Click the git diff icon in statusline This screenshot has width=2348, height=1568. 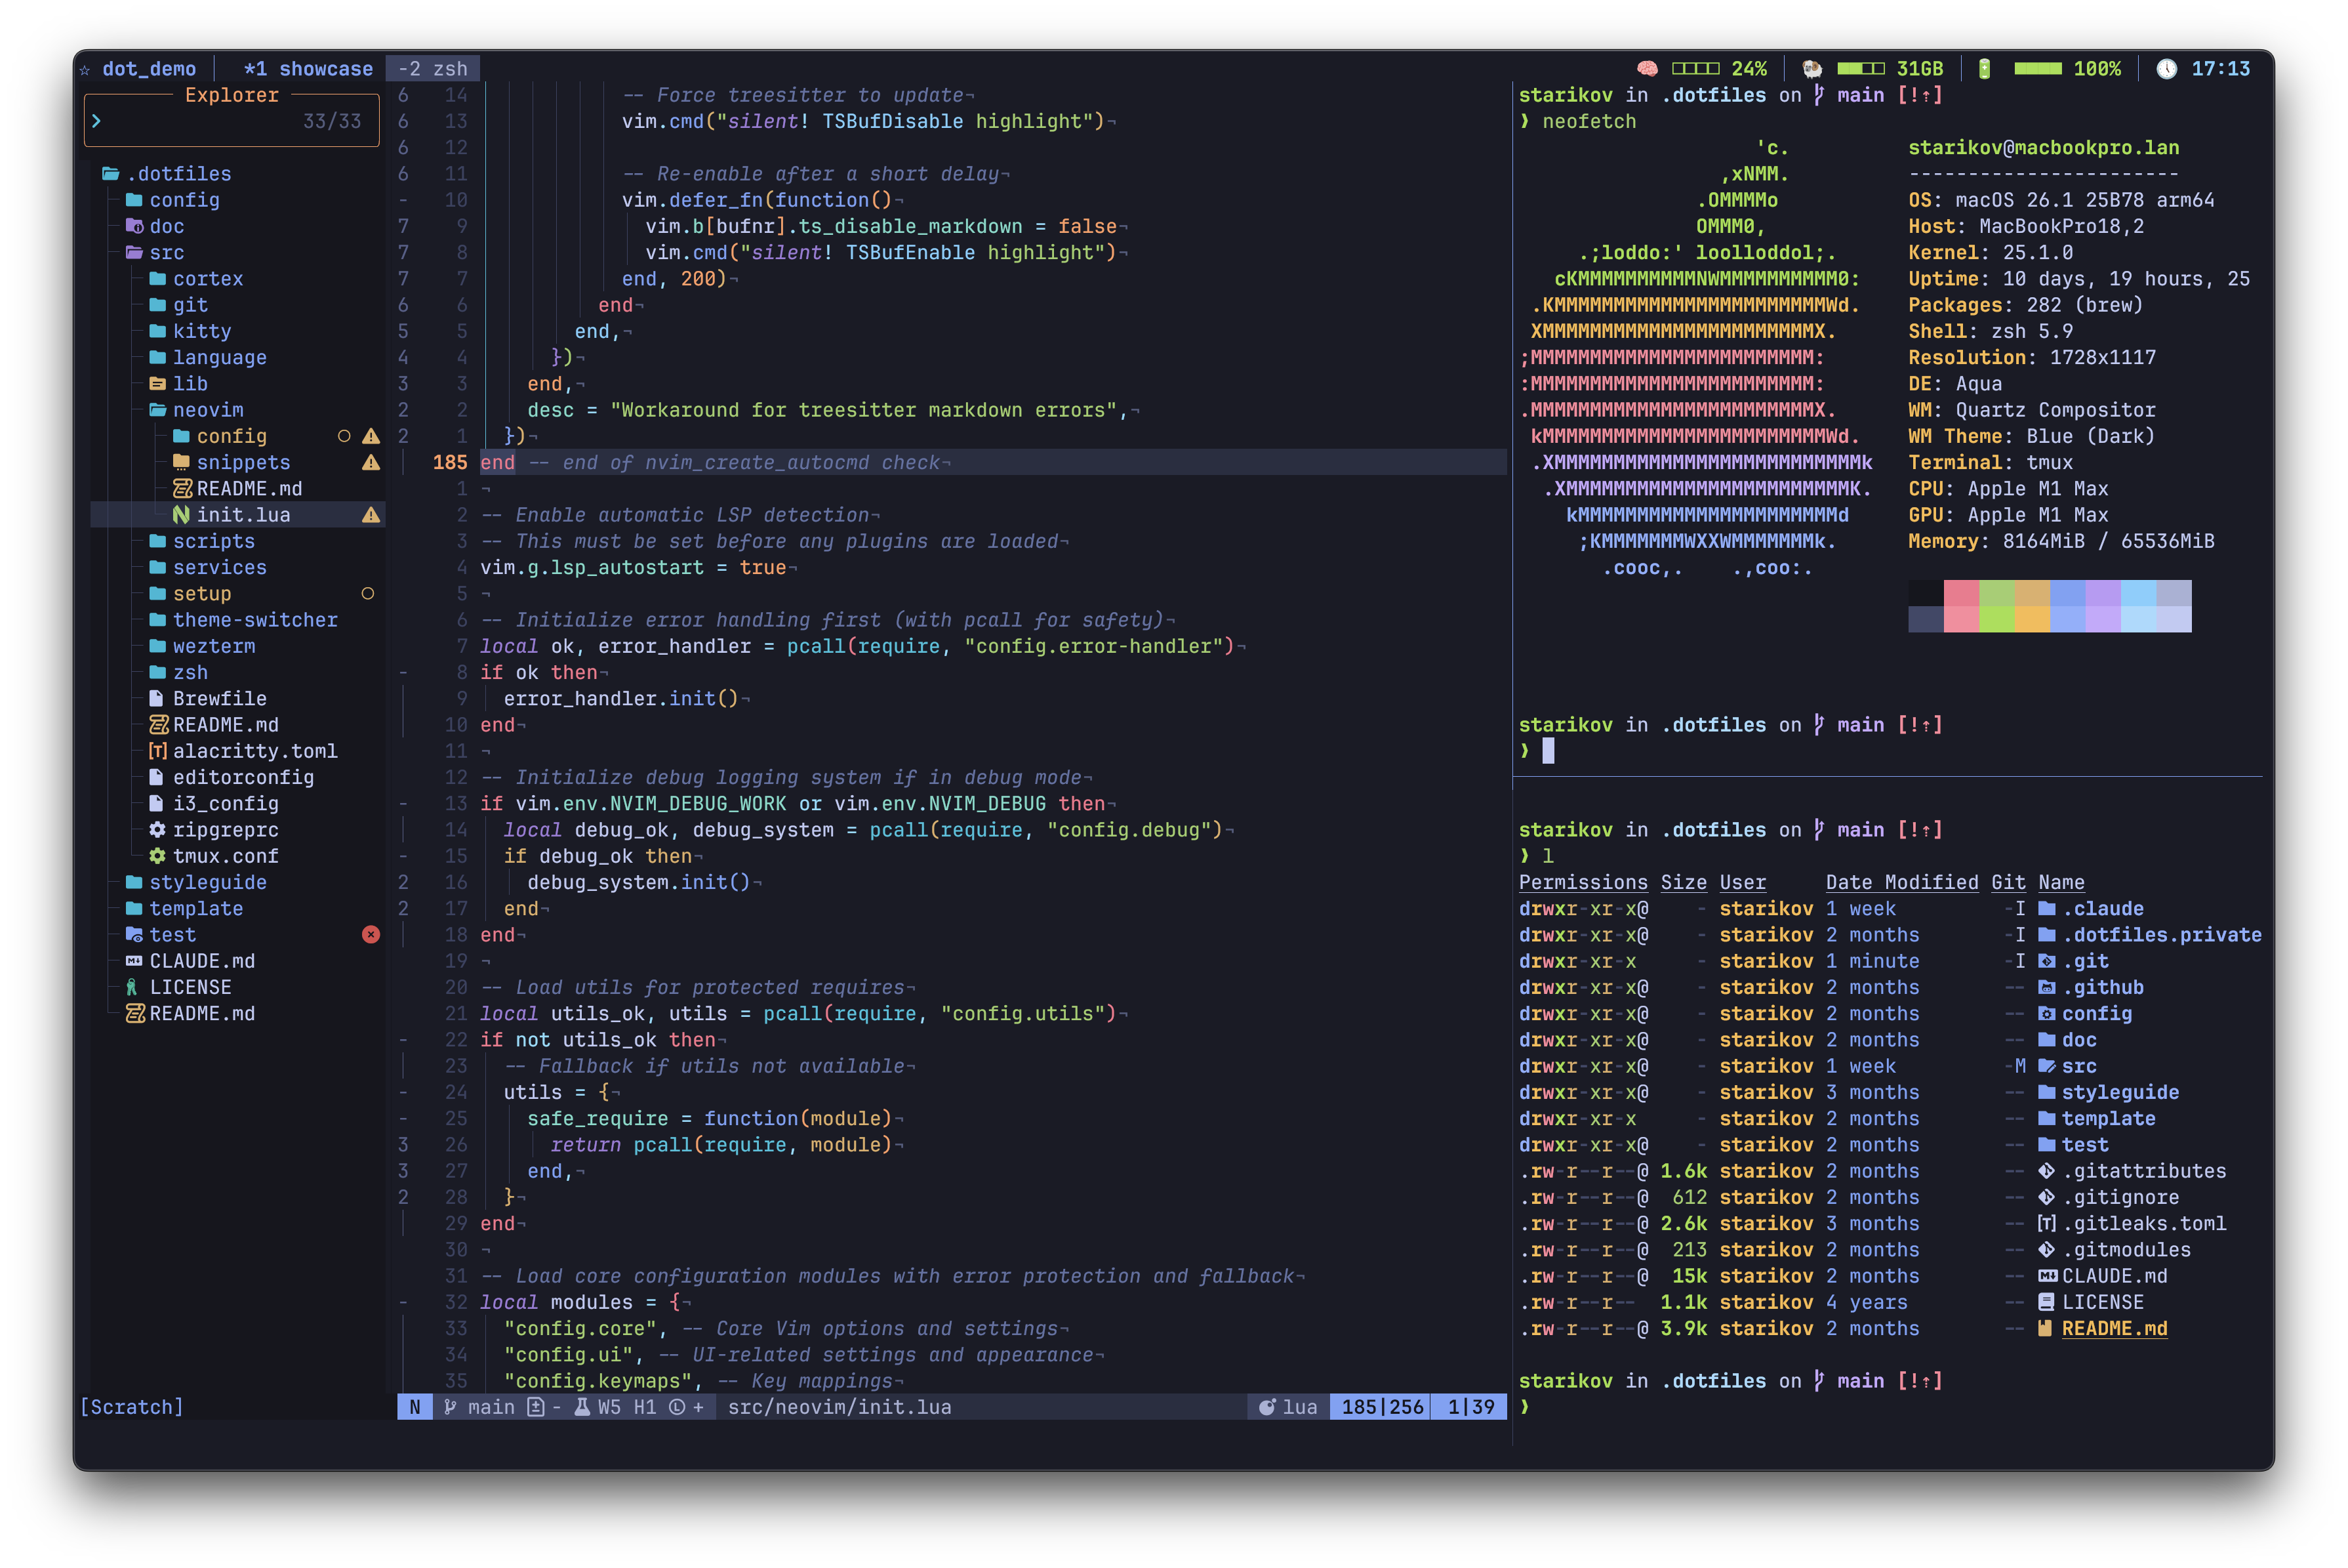(x=536, y=1407)
